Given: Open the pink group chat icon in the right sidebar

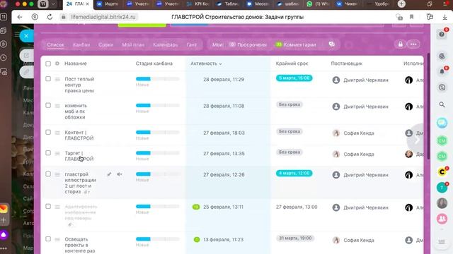Looking at the screenshot, I should point(442,219).
